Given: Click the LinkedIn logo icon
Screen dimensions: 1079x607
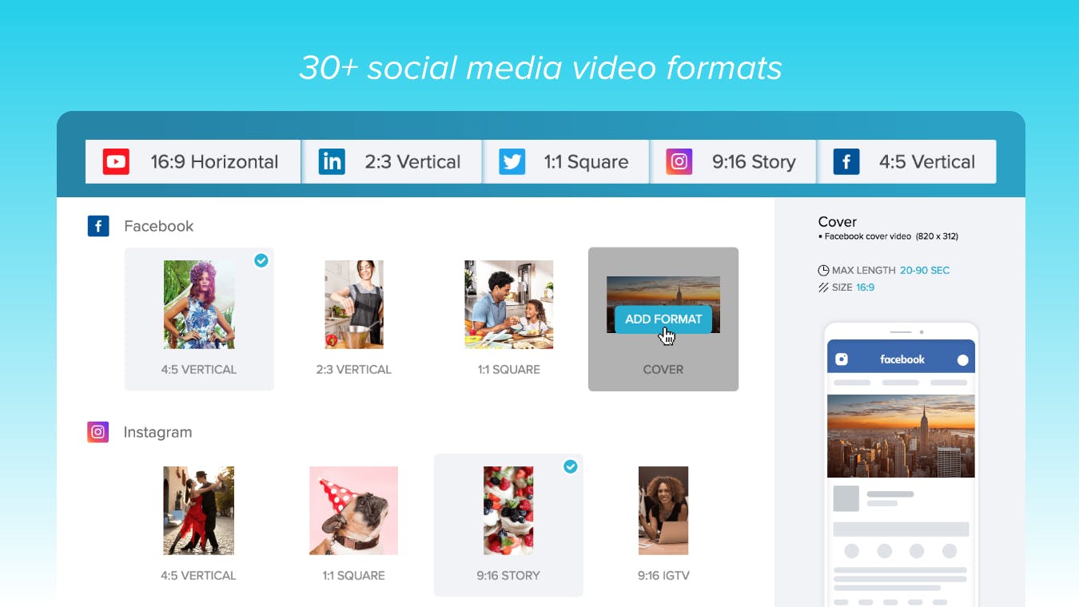Looking at the screenshot, I should tap(331, 162).
